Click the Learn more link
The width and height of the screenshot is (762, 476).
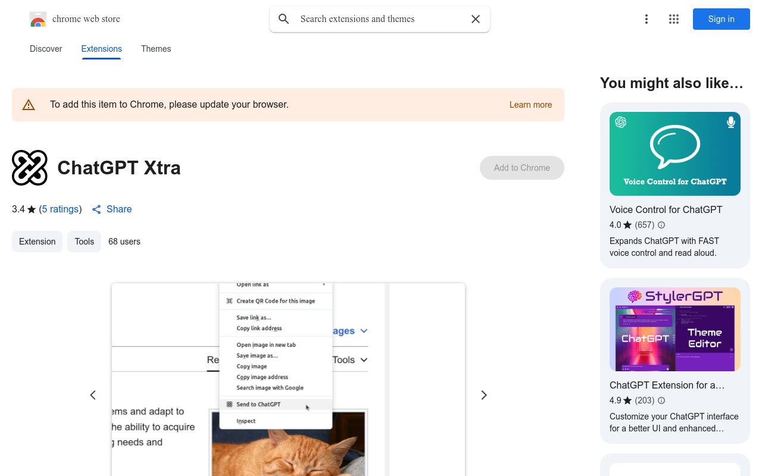tap(530, 105)
